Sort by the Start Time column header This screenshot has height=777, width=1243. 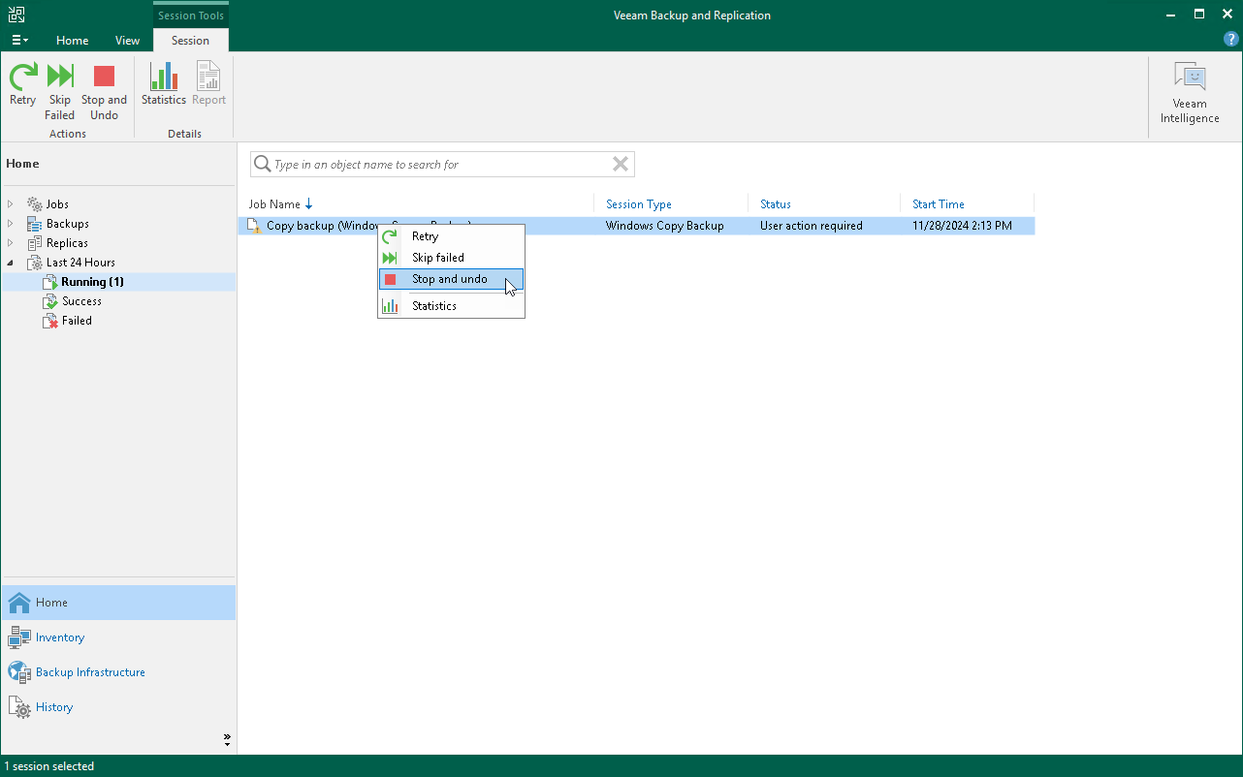point(939,204)
